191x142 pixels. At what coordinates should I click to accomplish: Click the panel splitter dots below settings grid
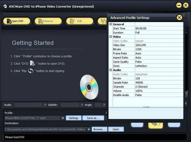click(x=146, y=107)
